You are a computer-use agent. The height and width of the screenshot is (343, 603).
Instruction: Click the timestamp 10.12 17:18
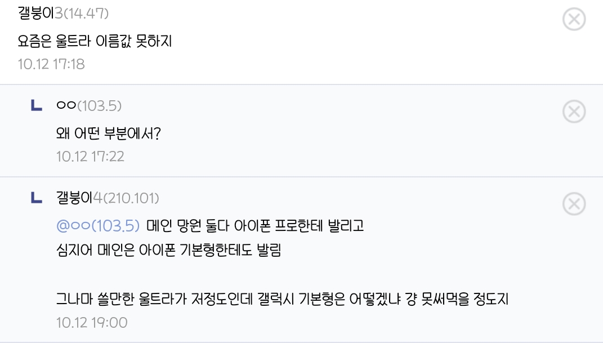51,64
